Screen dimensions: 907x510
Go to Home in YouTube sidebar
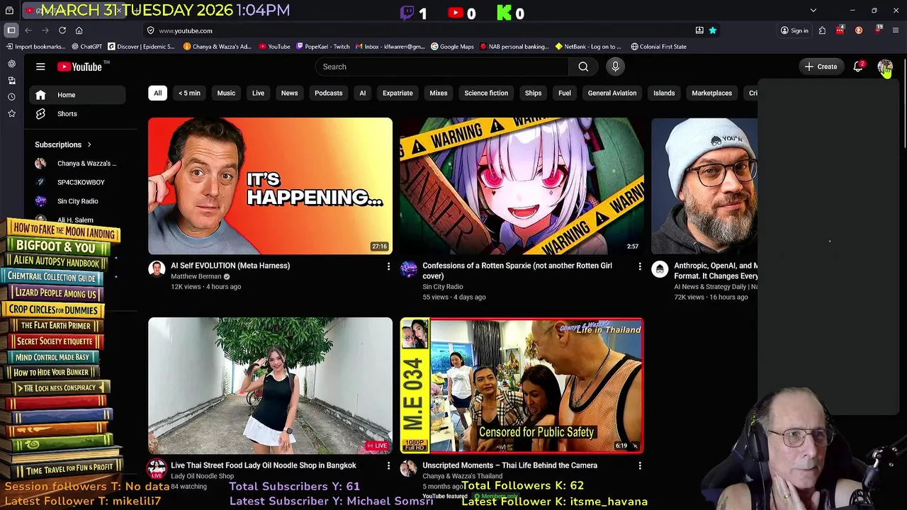[77, 95]
